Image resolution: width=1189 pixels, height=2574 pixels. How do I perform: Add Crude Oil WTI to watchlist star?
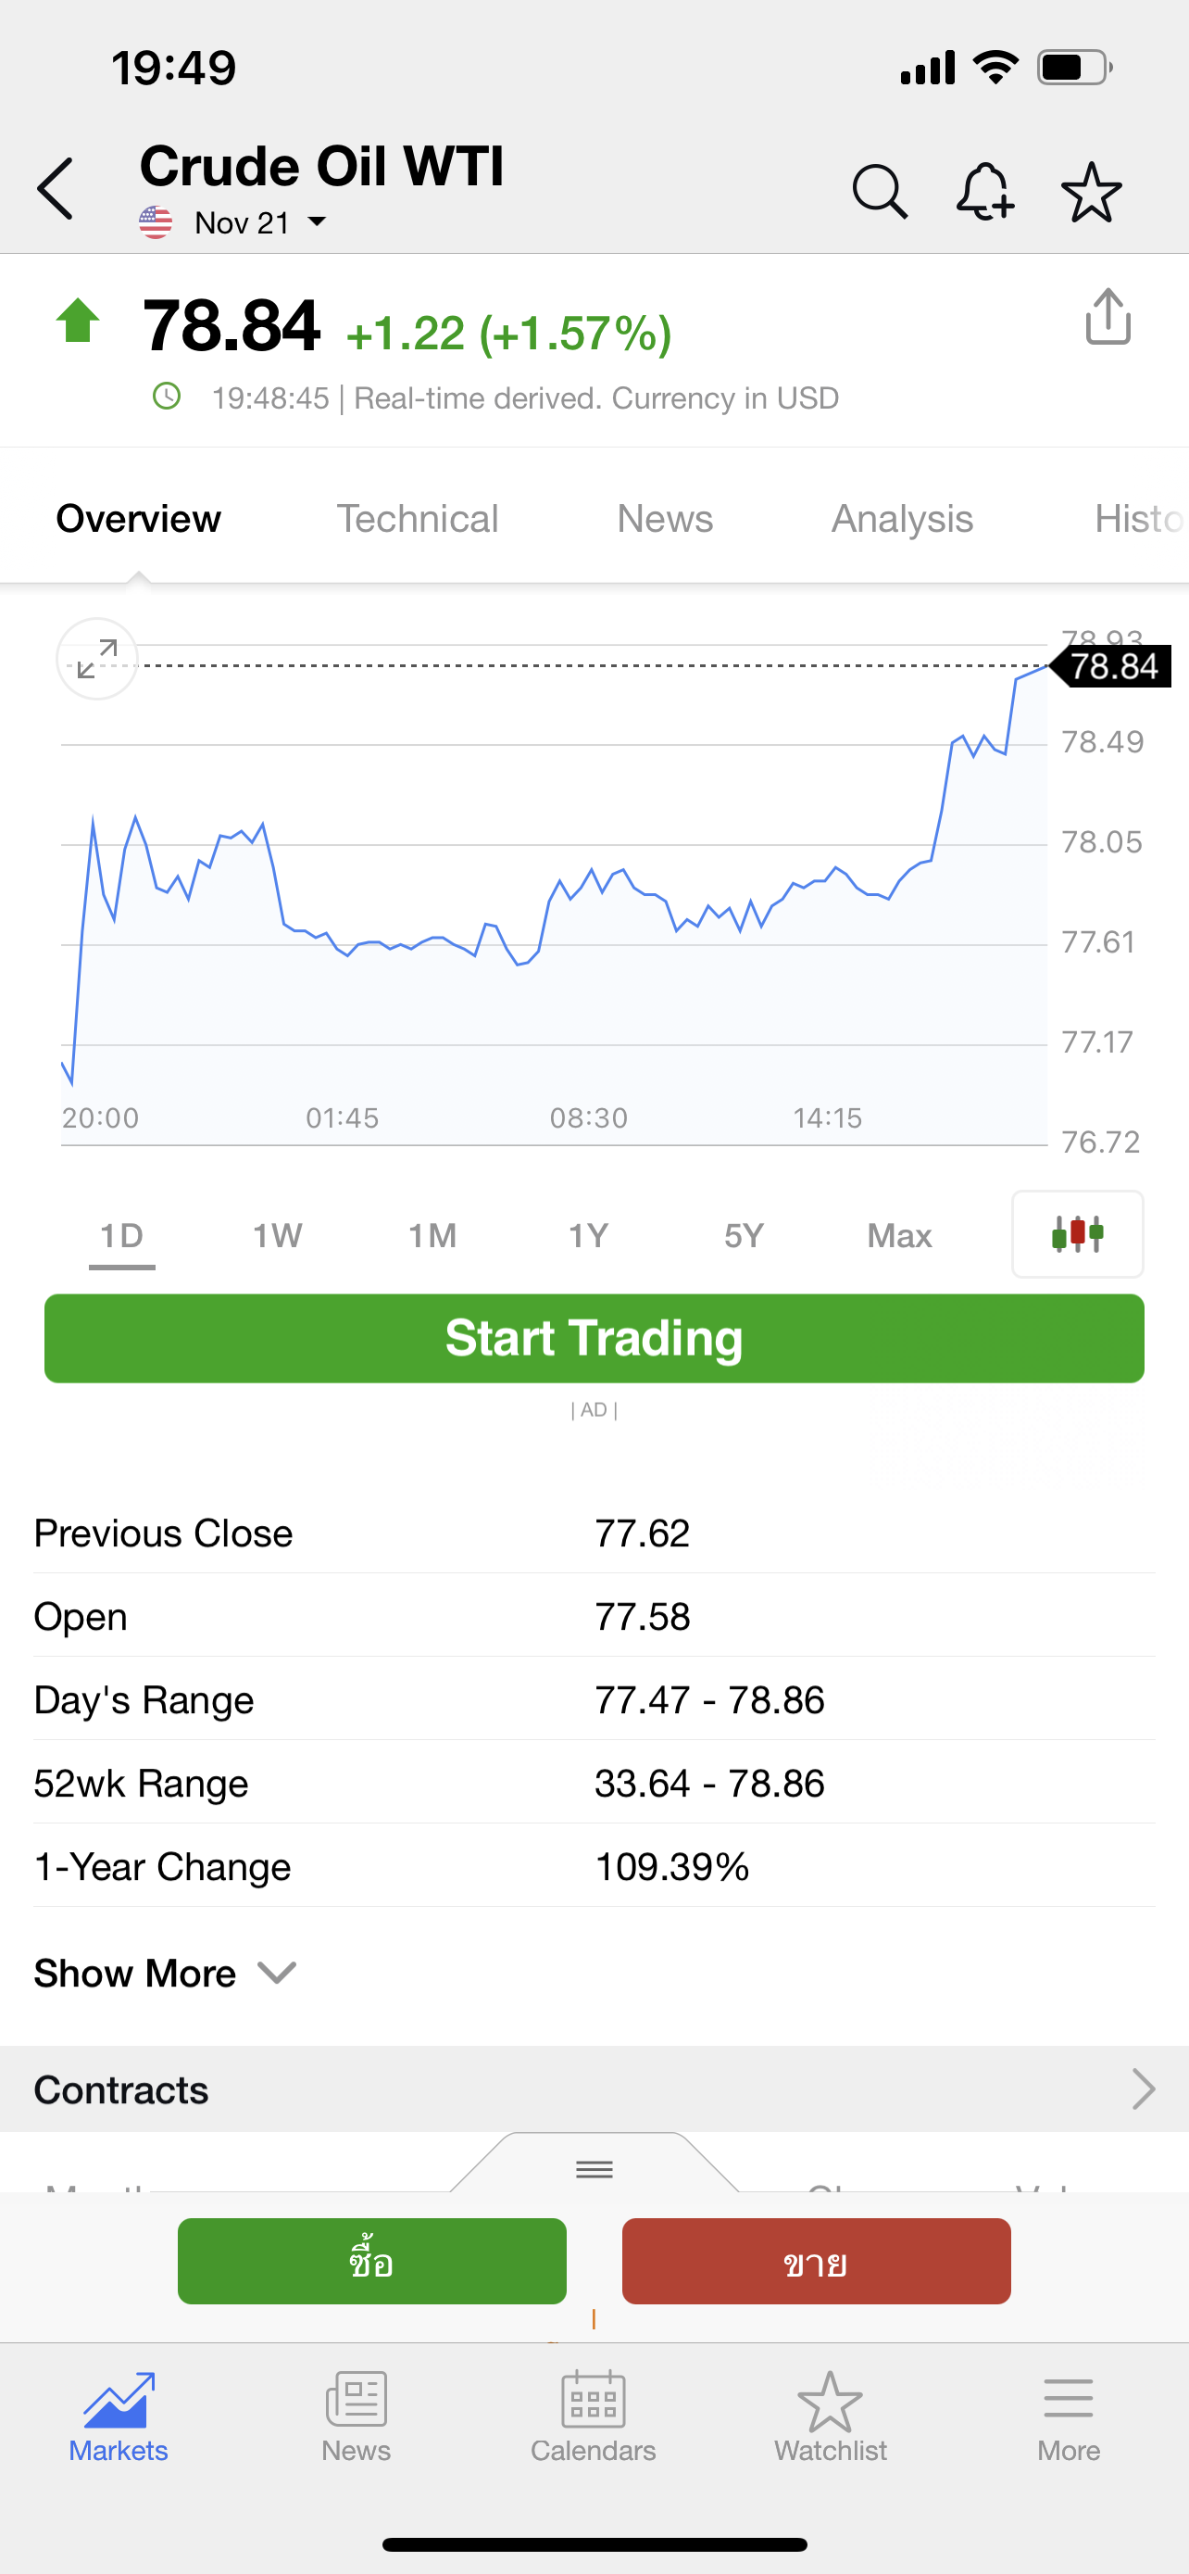[1091, 192]
